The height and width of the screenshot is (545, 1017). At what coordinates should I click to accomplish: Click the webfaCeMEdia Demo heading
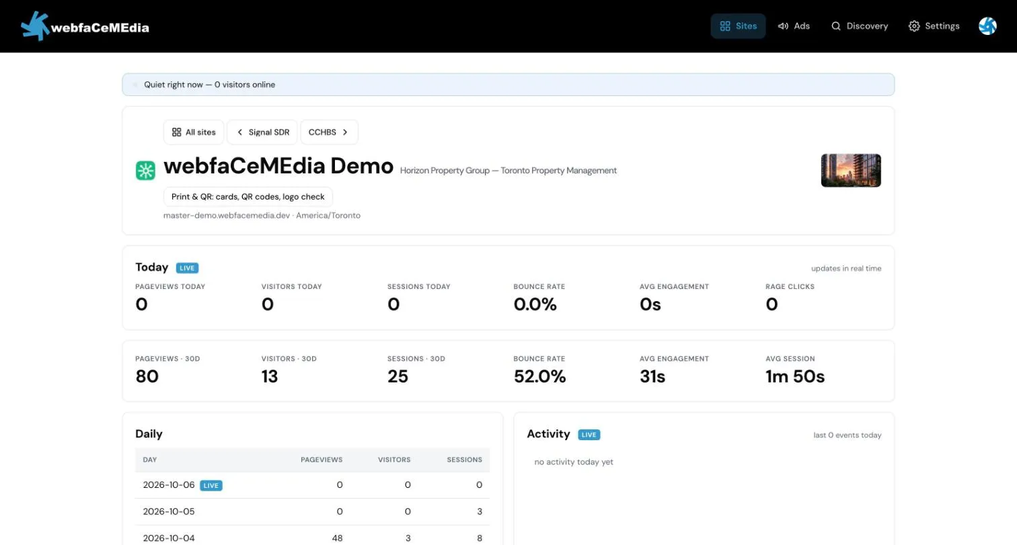pos(278,165)
